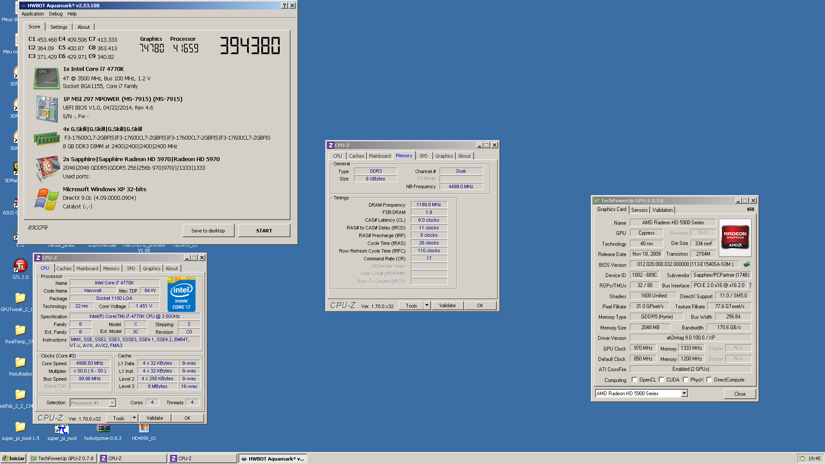
Task: Click Tools button in lower-left CPU-Z window
Action: pyautogui.click(x=119, y=418)
